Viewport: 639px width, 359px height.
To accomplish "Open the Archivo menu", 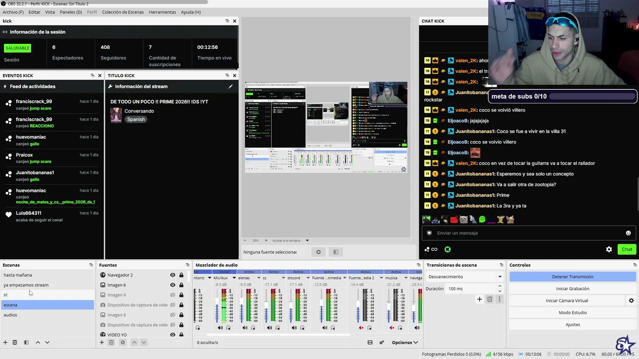I will coord(13,12).
